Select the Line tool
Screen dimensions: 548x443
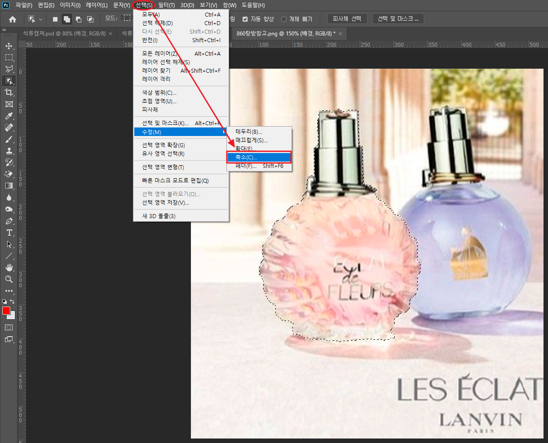[x=9, y=256]
